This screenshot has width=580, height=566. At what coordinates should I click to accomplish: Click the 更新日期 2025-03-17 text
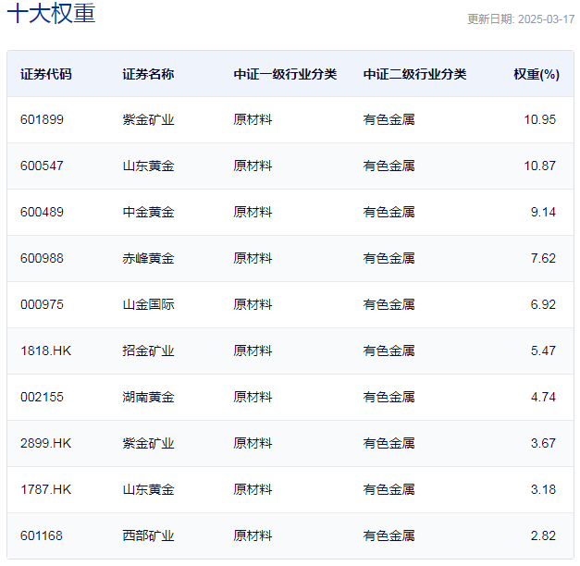pyautogui.click(x=521, y=19)
